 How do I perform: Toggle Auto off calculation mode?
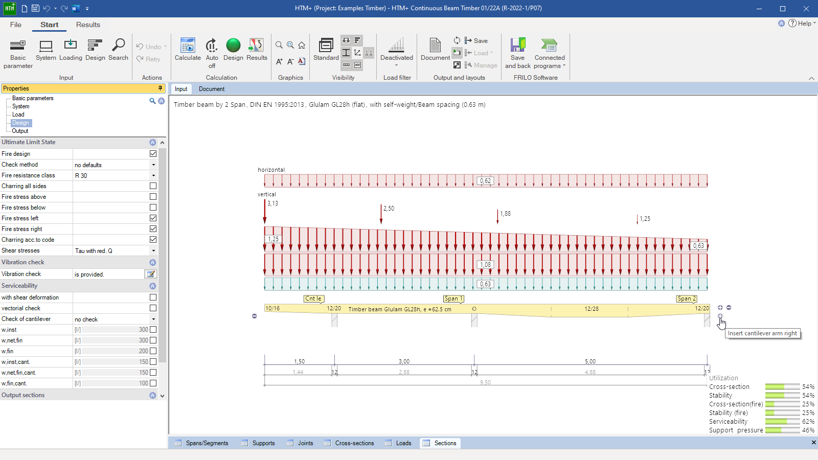pos(212,54)
